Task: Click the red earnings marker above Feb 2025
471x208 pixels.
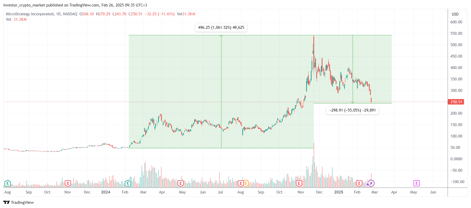Action: pyautogui.click(x=359, y=184)
